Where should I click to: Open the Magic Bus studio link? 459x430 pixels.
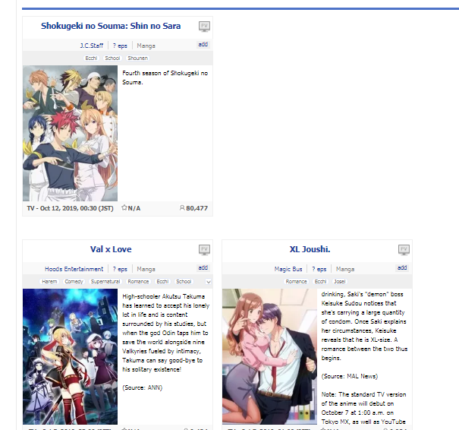pyautogui.click(x=288, y=269)
